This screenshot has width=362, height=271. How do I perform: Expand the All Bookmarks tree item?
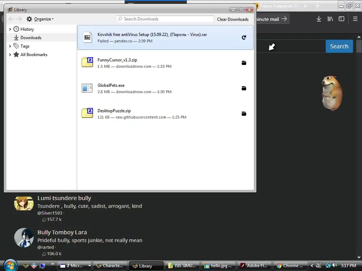point(10,55)
